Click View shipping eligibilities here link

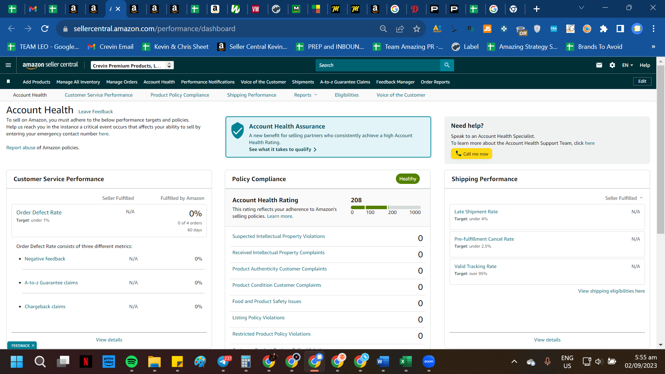pos(611,291)
